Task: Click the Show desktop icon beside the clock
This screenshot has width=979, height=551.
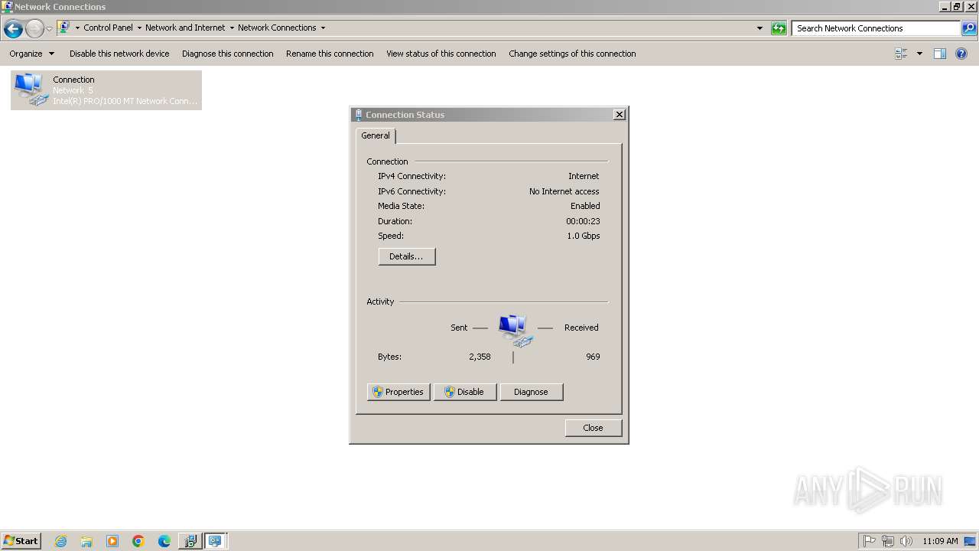Action: pos(971,541)
